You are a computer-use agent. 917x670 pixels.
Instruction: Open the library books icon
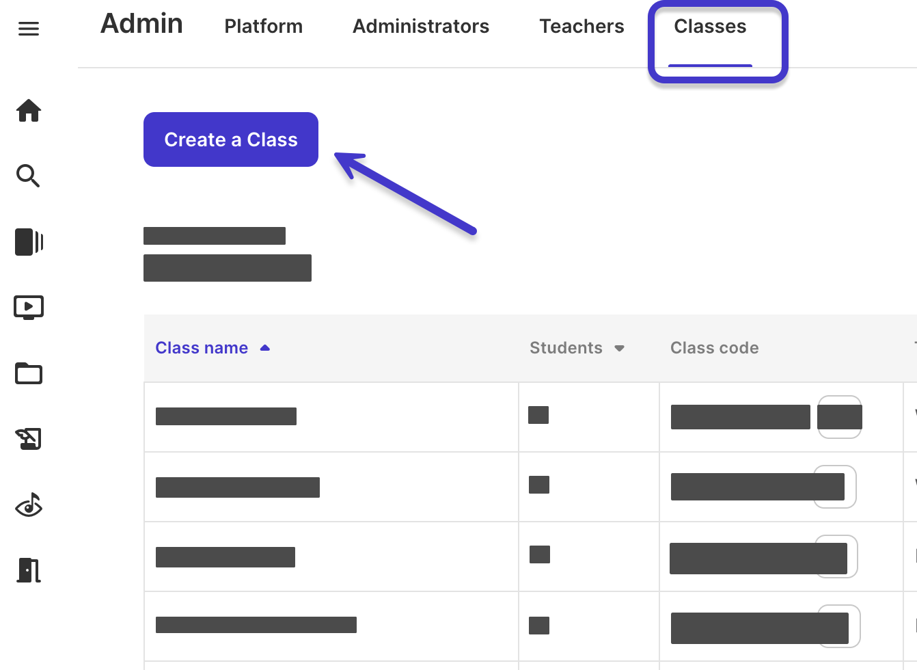29,242
